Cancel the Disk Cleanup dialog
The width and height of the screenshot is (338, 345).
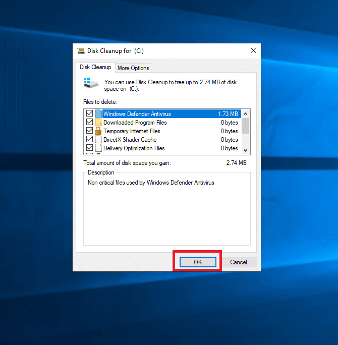pos(239,262)
